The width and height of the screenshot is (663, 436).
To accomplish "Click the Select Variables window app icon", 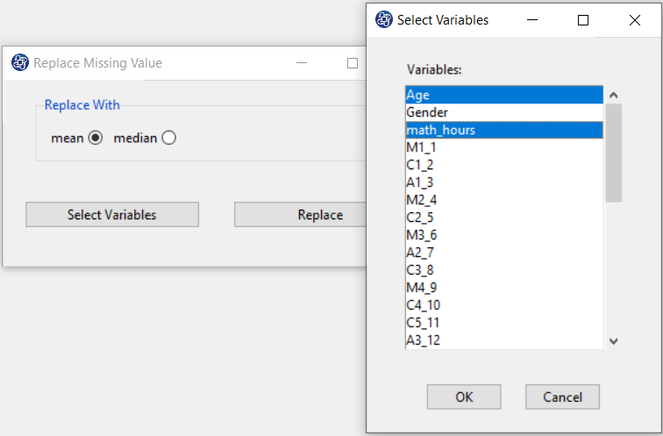I will tap(384, 19).
